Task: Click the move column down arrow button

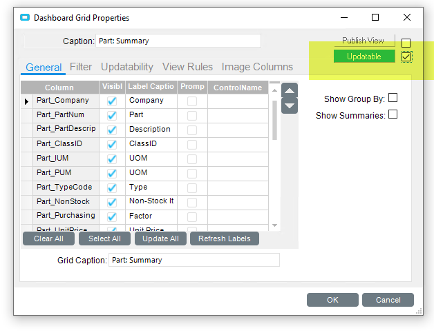Action: 290,105
